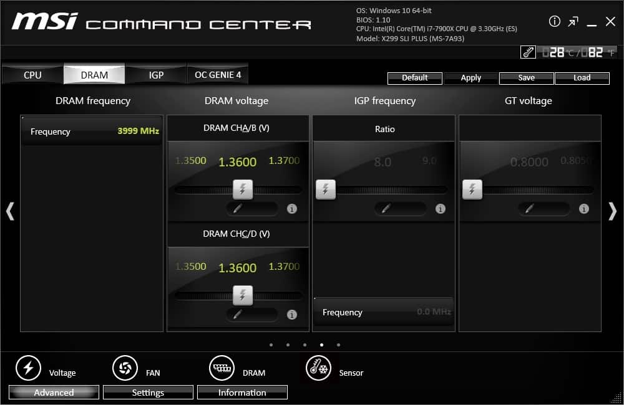Click the DRAM CHC/D voltage slider handle
Viewport: 624px width, 405px height.
(243, 295)
